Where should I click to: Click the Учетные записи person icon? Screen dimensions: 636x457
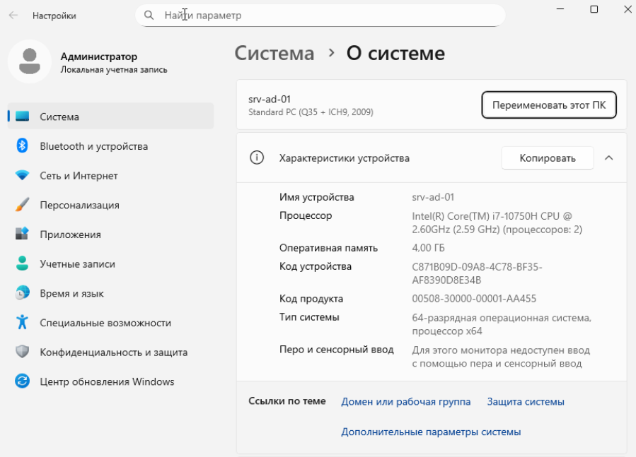23,263
